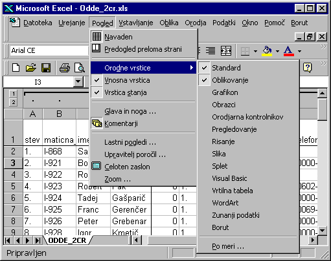The image size is (331, 261).
Task: Choose Zoom menu entry
Action: (143, 179)
